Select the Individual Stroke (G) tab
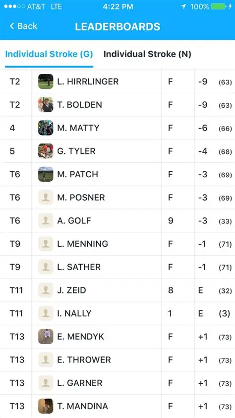 pos(49,54)
